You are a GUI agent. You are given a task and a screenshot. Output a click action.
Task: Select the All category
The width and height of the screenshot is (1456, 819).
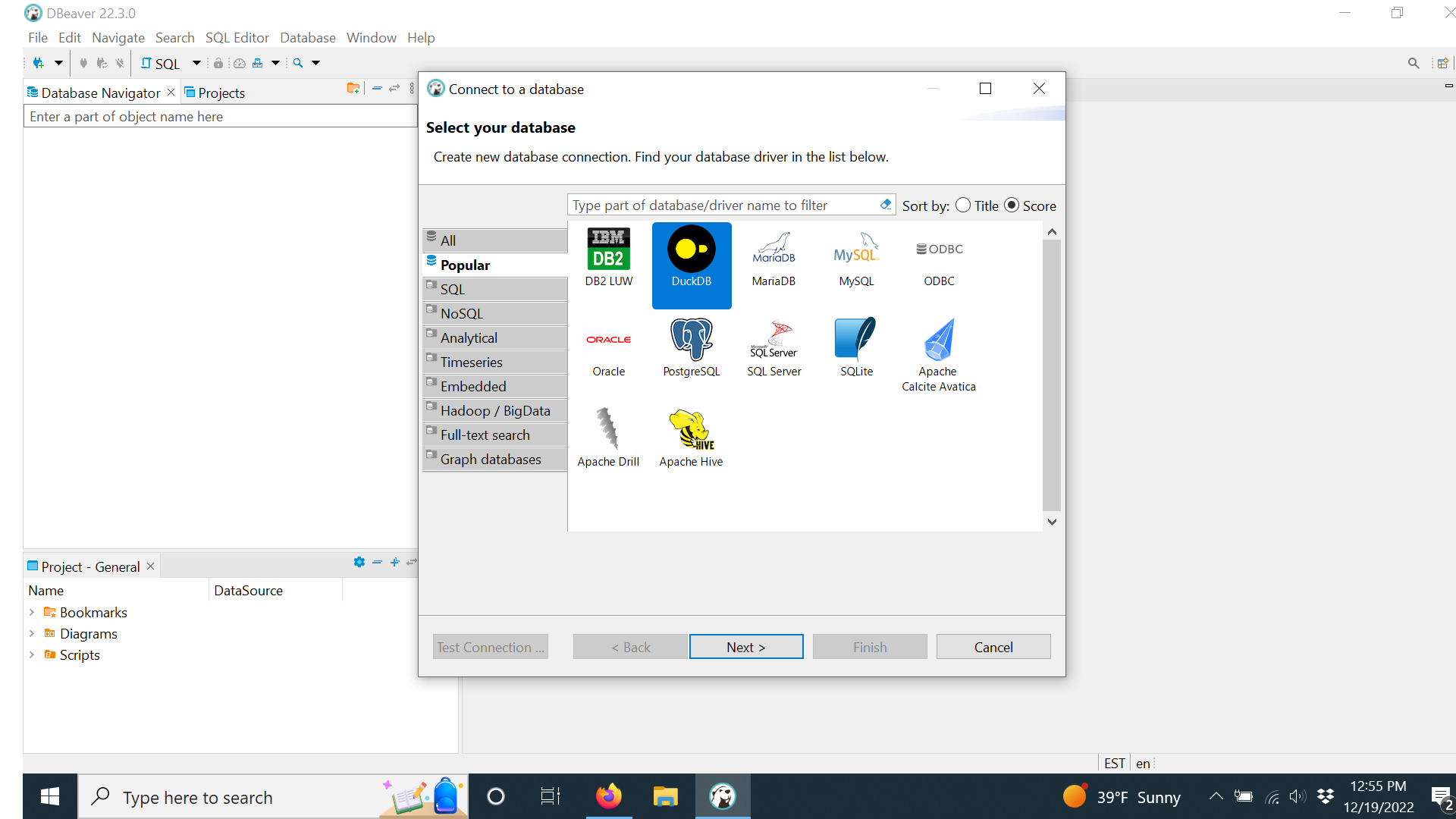pos(494,240)
